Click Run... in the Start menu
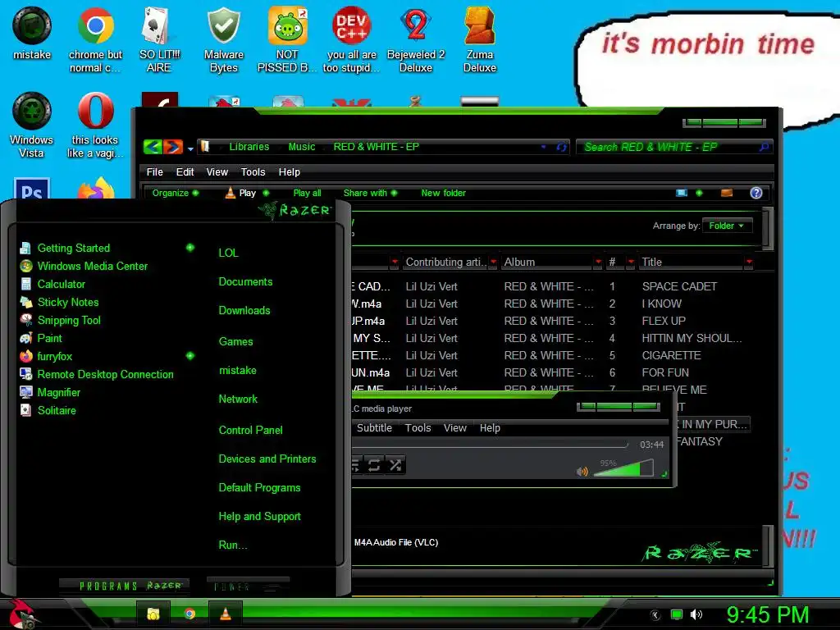Image resolution: width=840 pixels, height=630 pixels. pos(232,546)
